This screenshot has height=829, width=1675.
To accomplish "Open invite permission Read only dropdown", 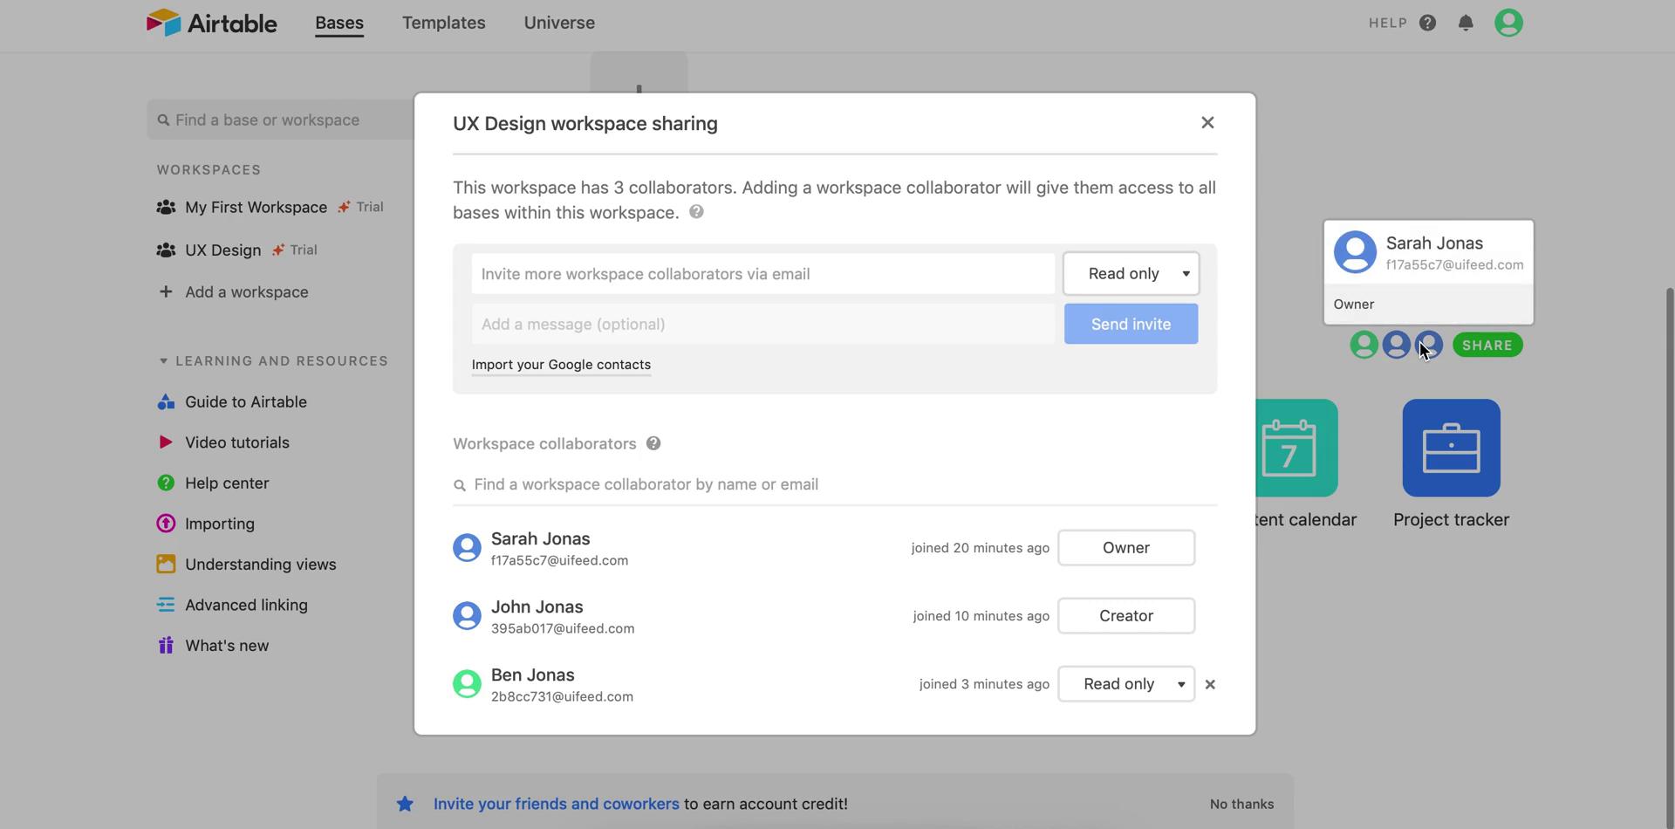I will 1131,274.
